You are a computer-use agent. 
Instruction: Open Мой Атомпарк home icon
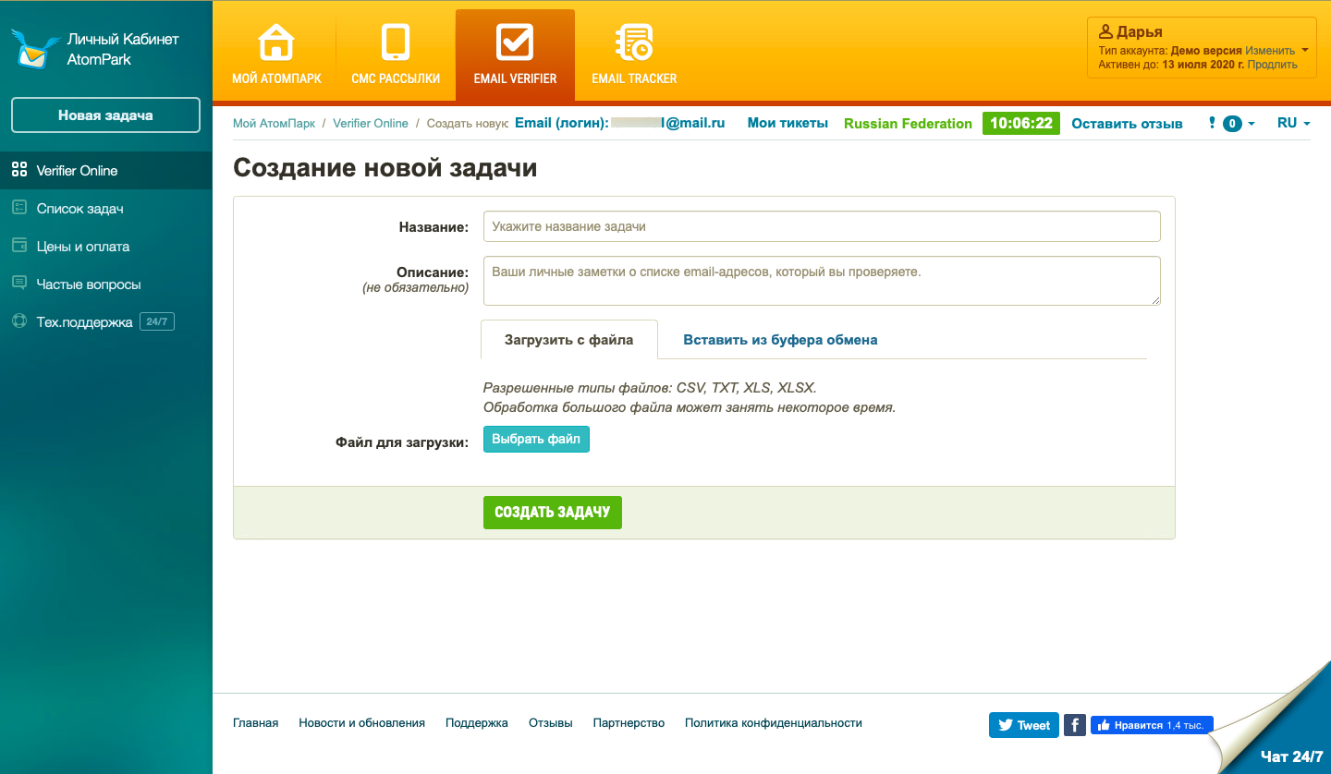pos(276,42)
